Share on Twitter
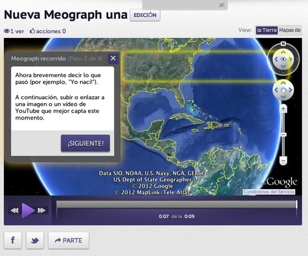Screen dimensions: 308x256 pos(35,240)
